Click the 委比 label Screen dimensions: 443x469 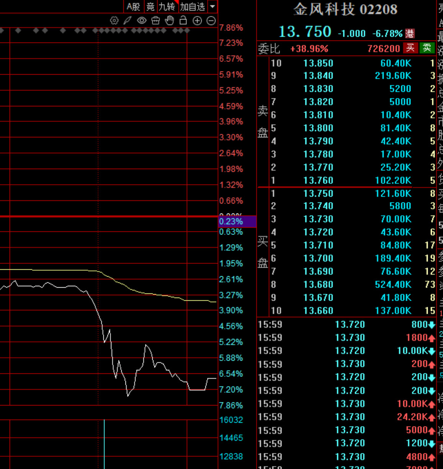269,49
